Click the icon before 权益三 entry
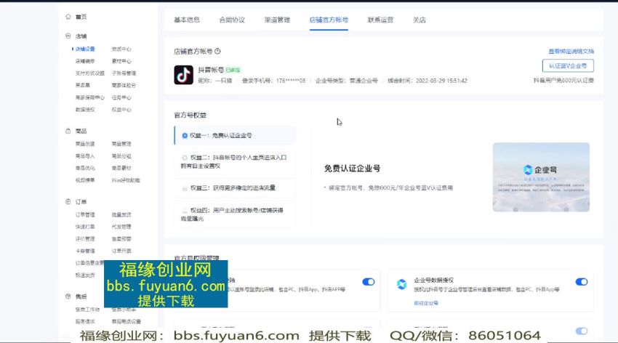The image size is (618, 343). coord(185,188)
